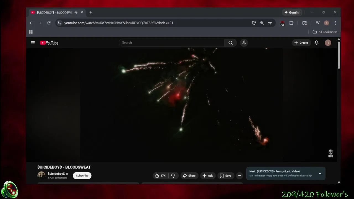The image size is (354, 199).
Task: Go back using browser back arrow
Action: coord(31,23)
